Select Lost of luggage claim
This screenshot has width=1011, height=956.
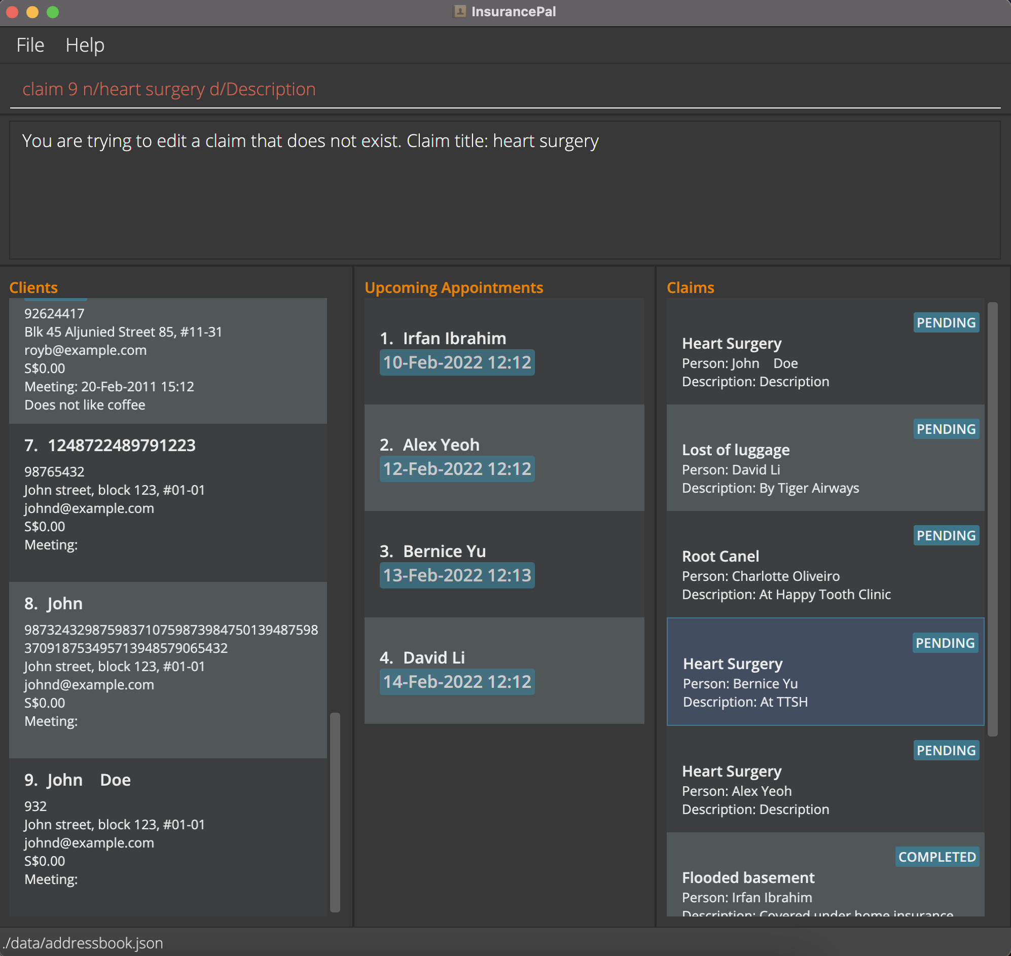pos(825,459)
